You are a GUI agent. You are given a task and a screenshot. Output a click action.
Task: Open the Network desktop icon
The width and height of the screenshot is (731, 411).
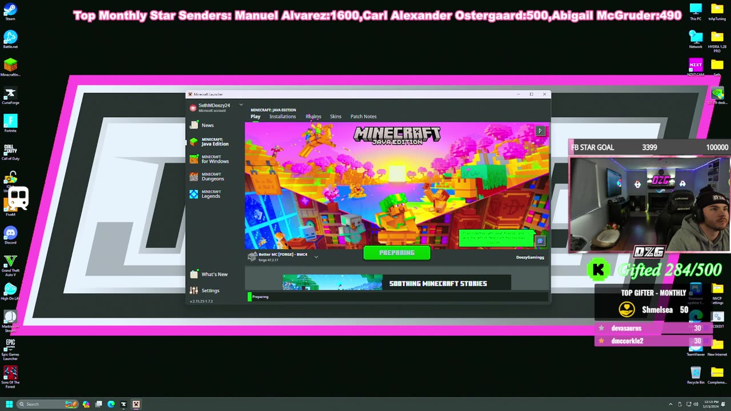(696, 38)
